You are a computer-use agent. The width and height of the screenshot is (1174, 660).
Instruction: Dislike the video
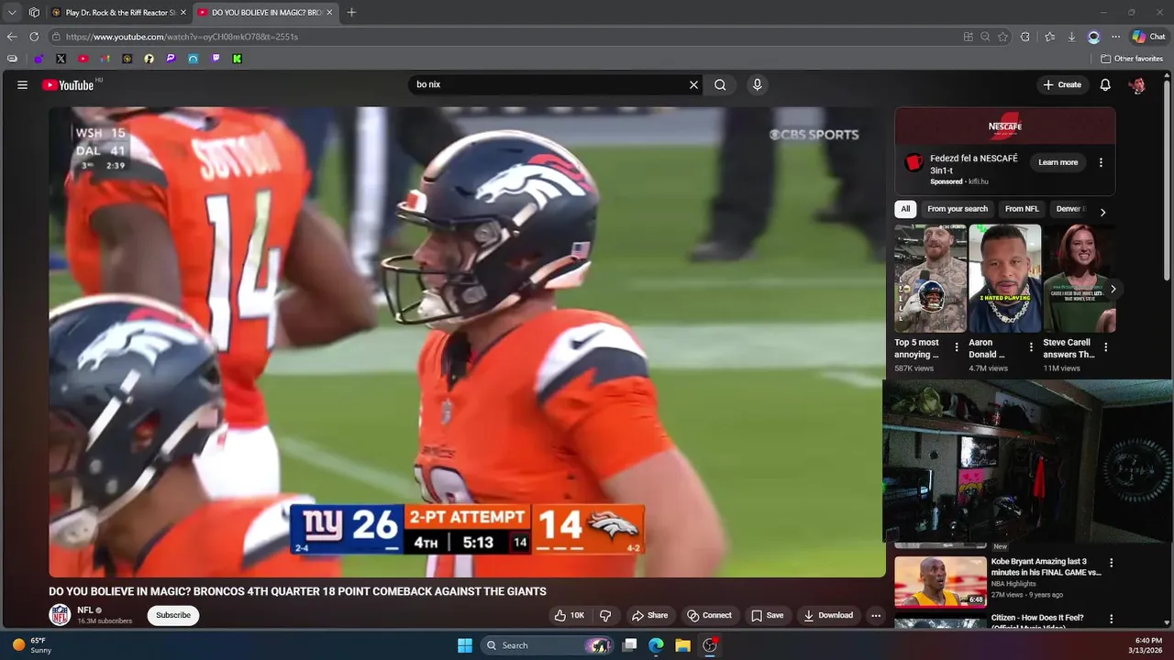(604, 615)
